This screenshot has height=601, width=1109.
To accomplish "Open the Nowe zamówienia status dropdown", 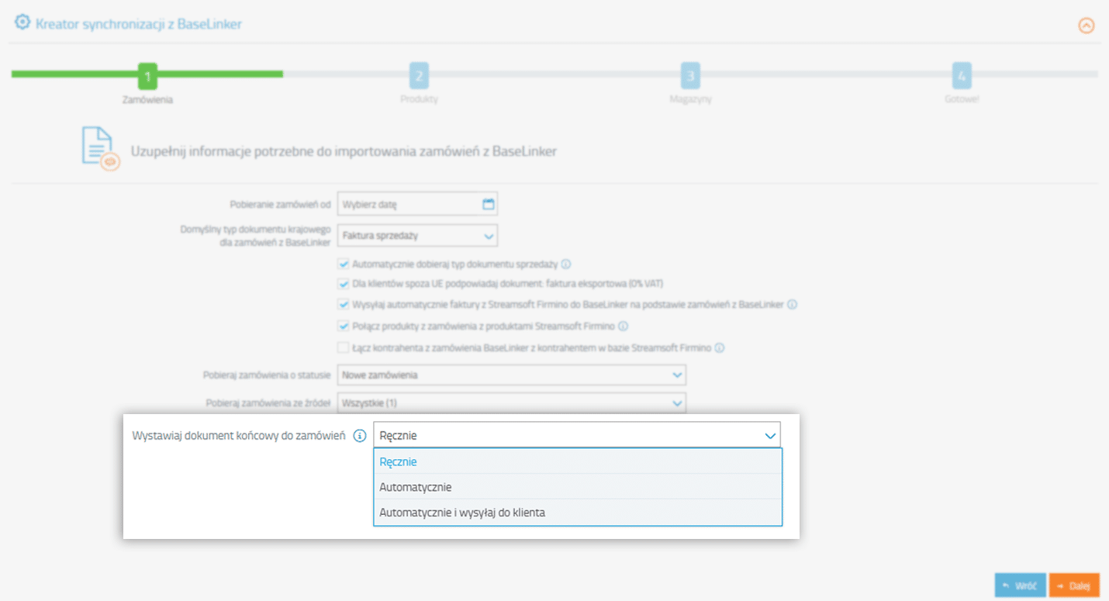I will (x=512, y=375).
